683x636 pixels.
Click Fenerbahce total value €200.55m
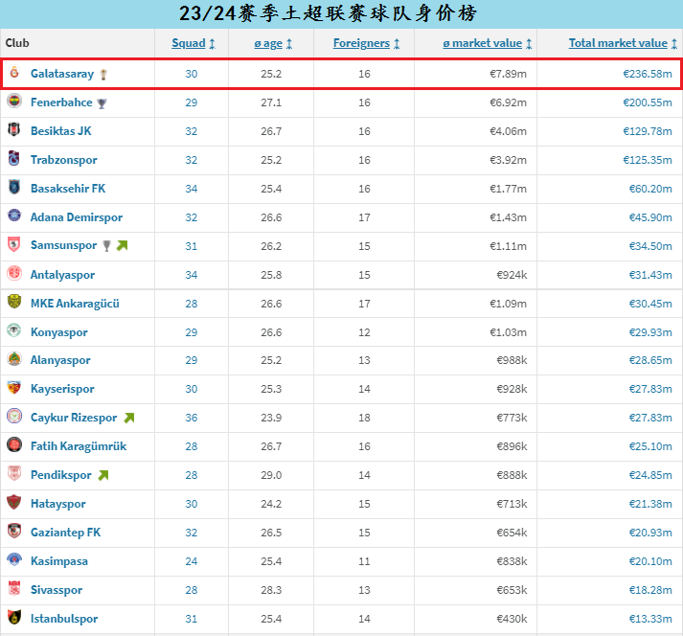[648, 102]
